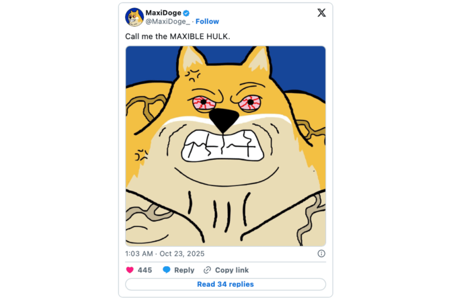This screenshot has width=451, height=301.
Task: Click the blue verified badge
Action: [186, 13]
